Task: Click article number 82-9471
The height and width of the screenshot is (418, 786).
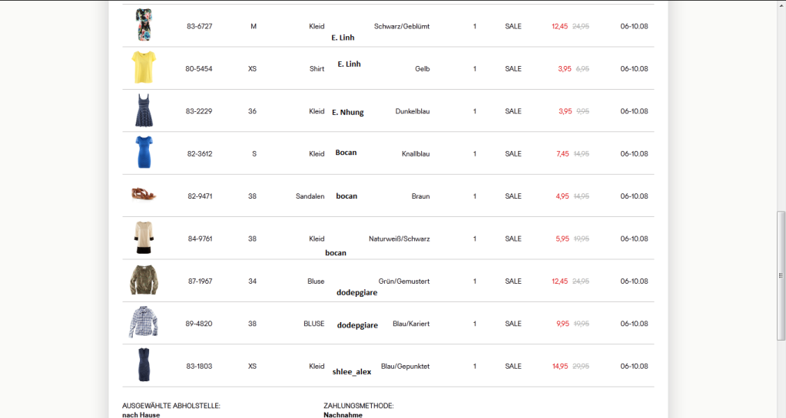Action: (200, 196)
